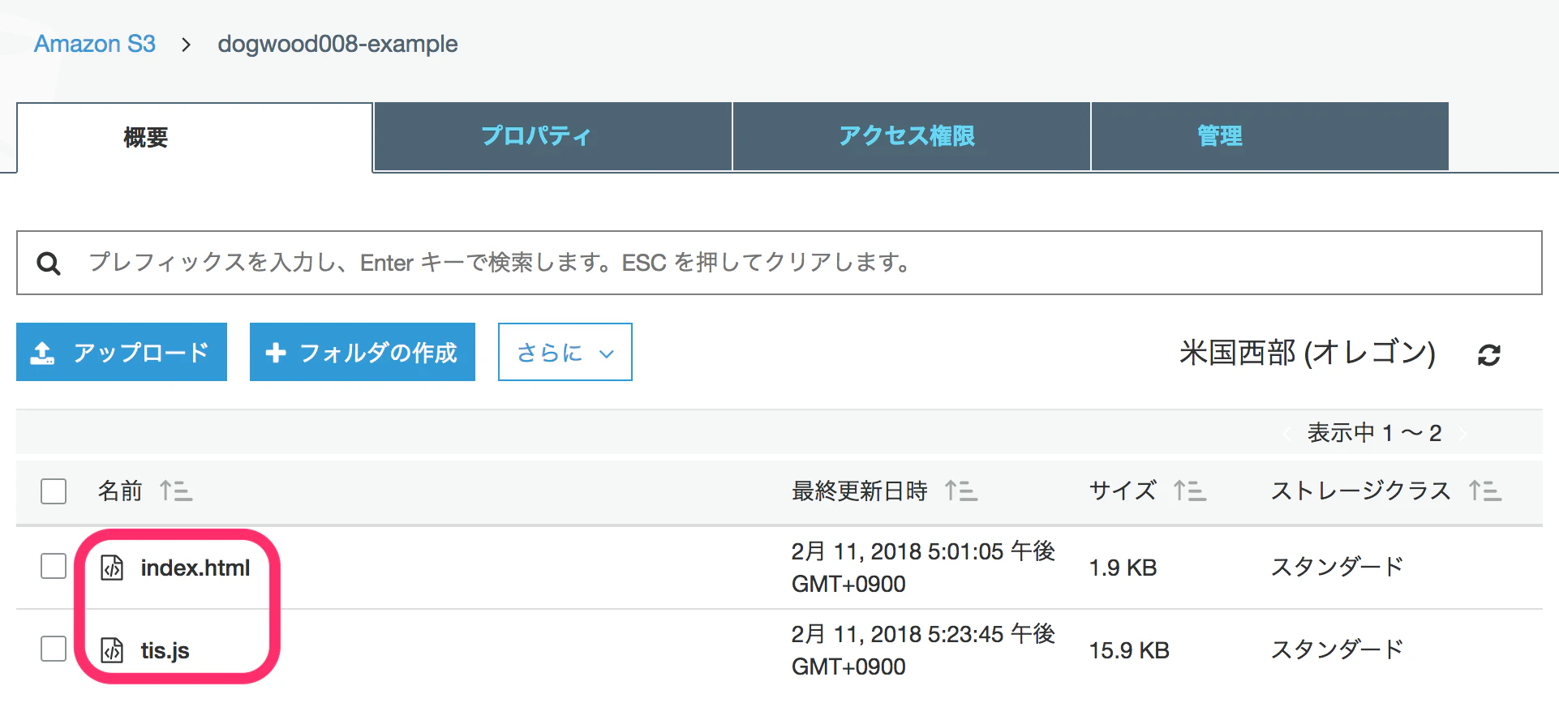Focus the prefix search input field
1559x720 pixels.
(x=779, y=263)
